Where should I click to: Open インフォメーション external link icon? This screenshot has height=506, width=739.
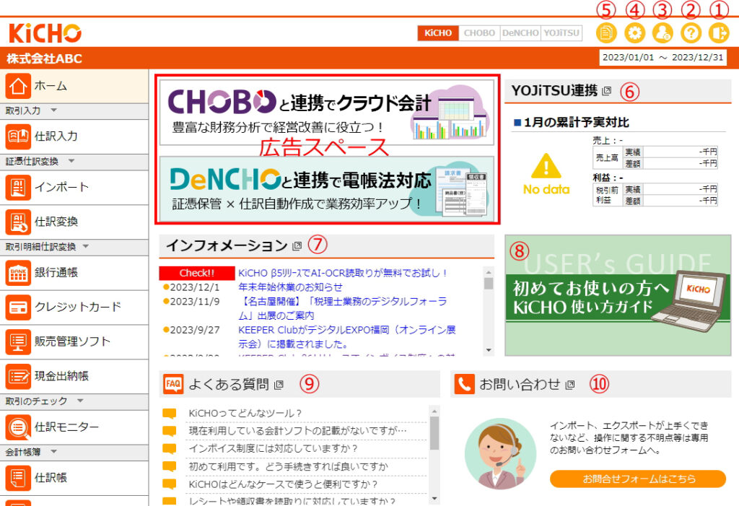[x=297, y=245]
